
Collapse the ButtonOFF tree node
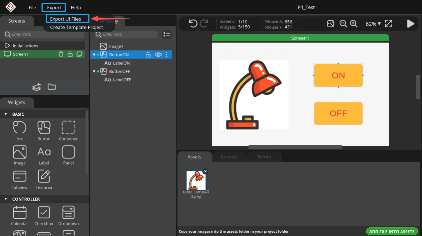coord(94,71)
